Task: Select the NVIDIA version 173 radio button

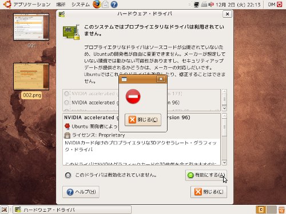Action: (67, 94)
